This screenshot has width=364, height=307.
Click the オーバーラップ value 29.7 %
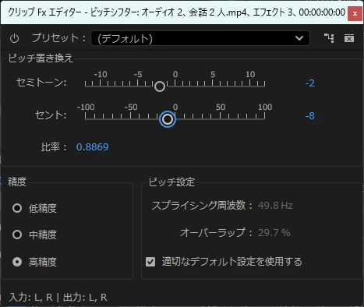click(274, 233)
